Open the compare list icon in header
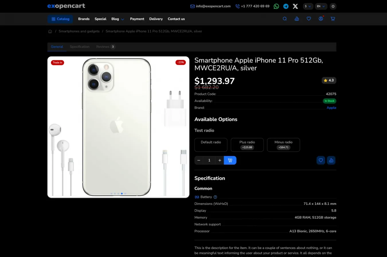The height and width of the screenshot is (257, 387). [x=297, y=19]
